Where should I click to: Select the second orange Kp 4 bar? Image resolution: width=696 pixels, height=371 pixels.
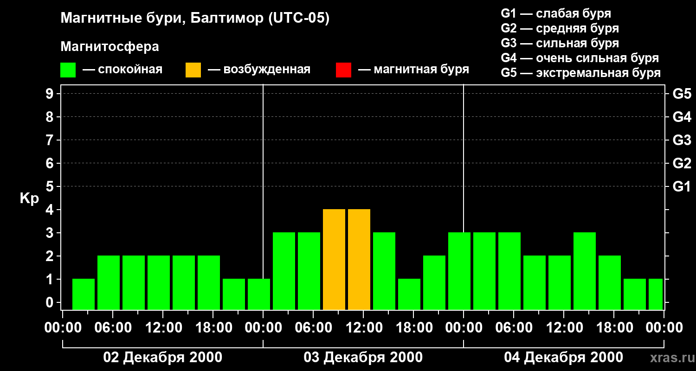[359, 259]
